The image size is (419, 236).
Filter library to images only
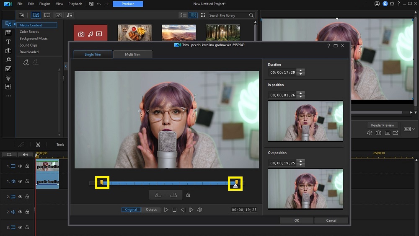point(58,15)
